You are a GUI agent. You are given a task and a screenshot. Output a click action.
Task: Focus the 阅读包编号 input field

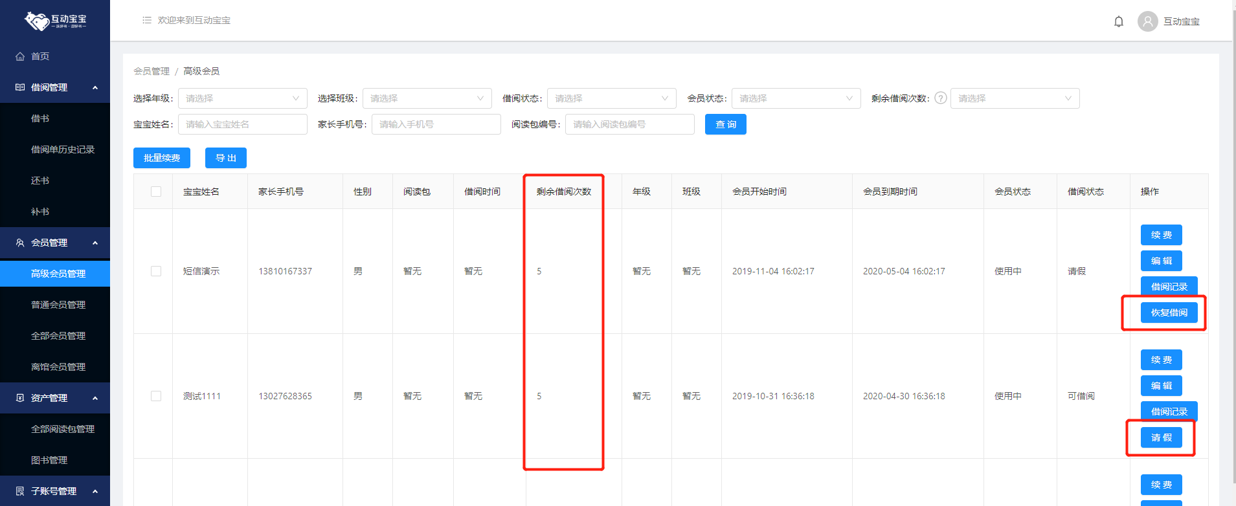[630, 124]
